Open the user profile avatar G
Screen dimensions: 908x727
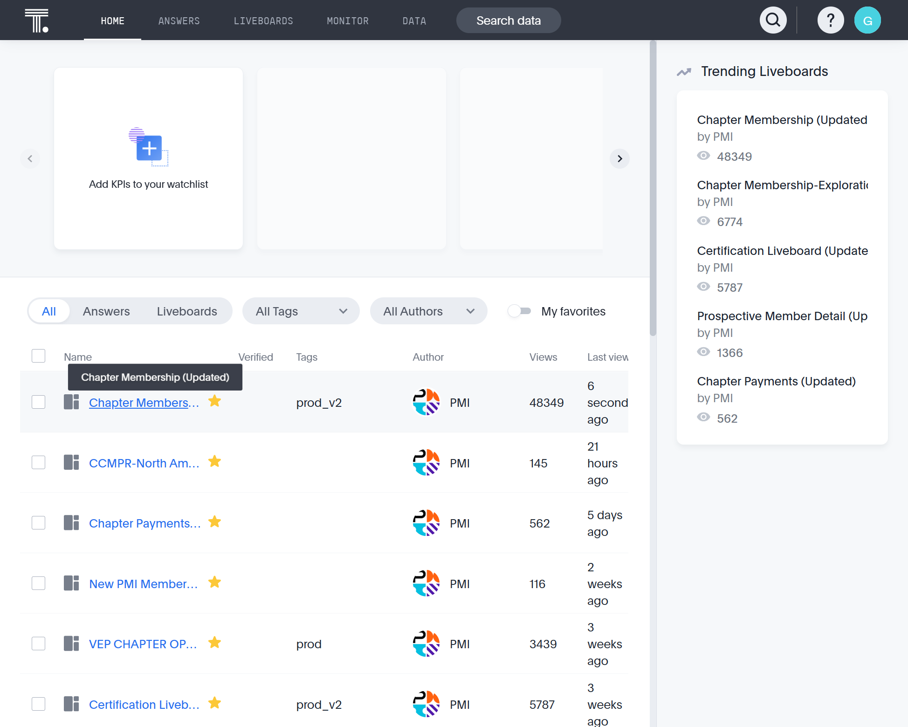click(867, 20)
